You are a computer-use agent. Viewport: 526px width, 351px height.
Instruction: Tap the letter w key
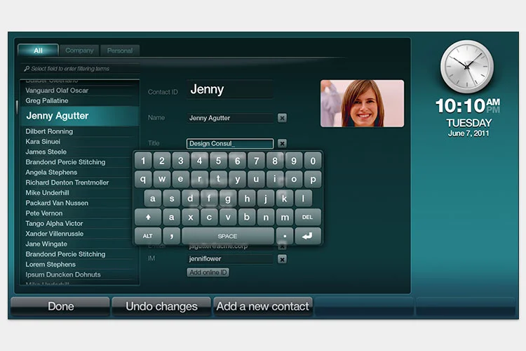162,180
